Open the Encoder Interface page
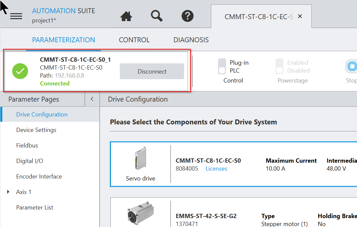The width and height of the screenshot is (357, 227). [39, 177]
